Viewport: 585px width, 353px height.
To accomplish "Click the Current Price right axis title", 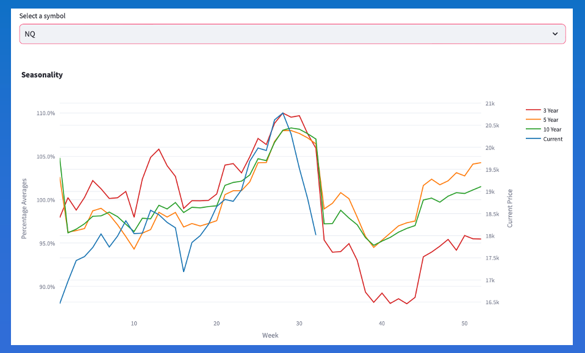I will [x=510, y=207].
